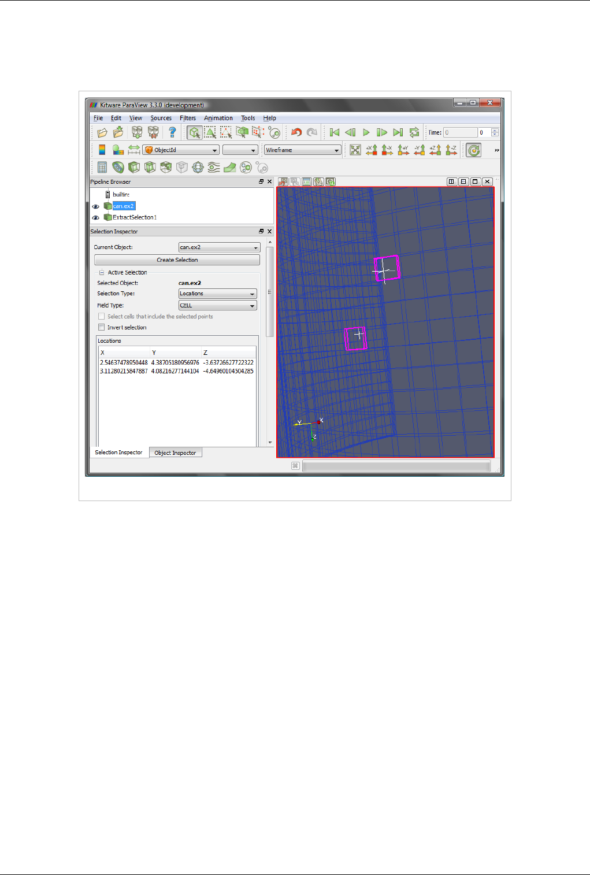
Task: Switch to the Object Inspector tab
Action: [x=176, y=453]
